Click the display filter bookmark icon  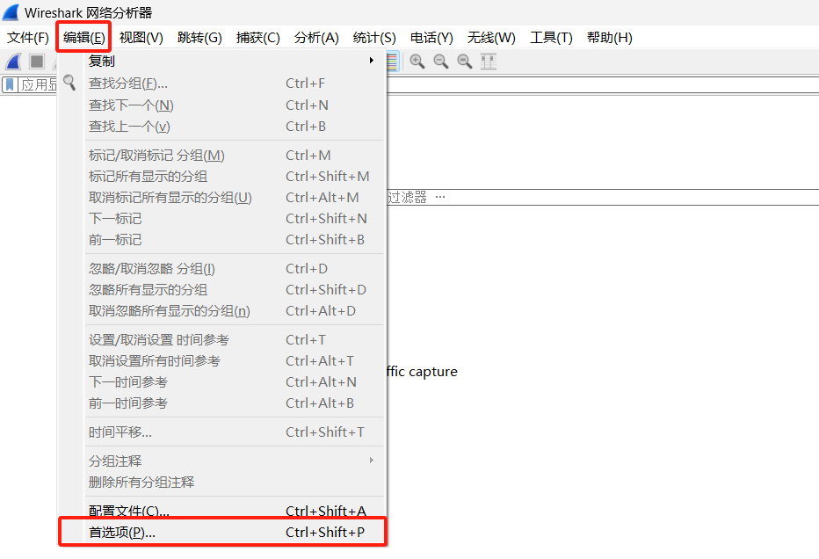[x=10, y=85]
